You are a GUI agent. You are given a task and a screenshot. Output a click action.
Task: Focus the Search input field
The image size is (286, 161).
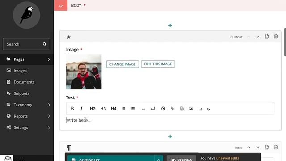click(x=26, y=44)
